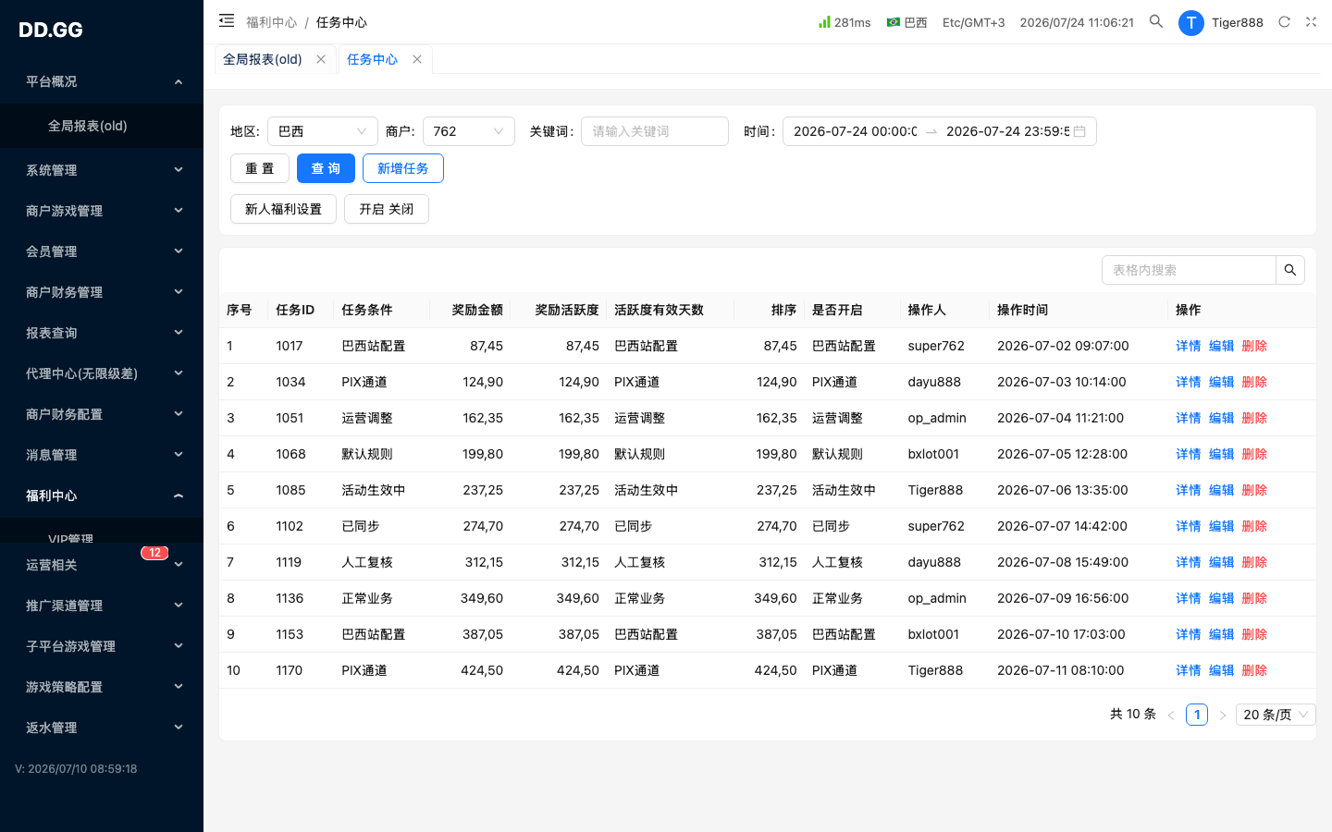
Task: Focus the 请输入关键词 keyword input field
Action: (x=655, y=131)
